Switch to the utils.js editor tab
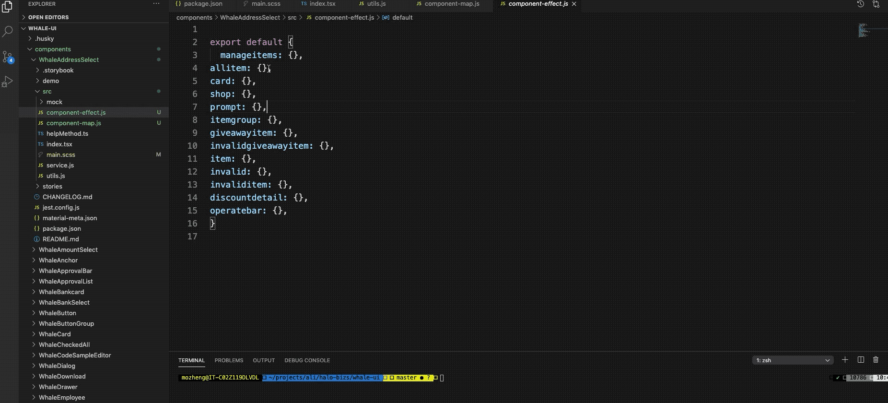 point(372,4)
